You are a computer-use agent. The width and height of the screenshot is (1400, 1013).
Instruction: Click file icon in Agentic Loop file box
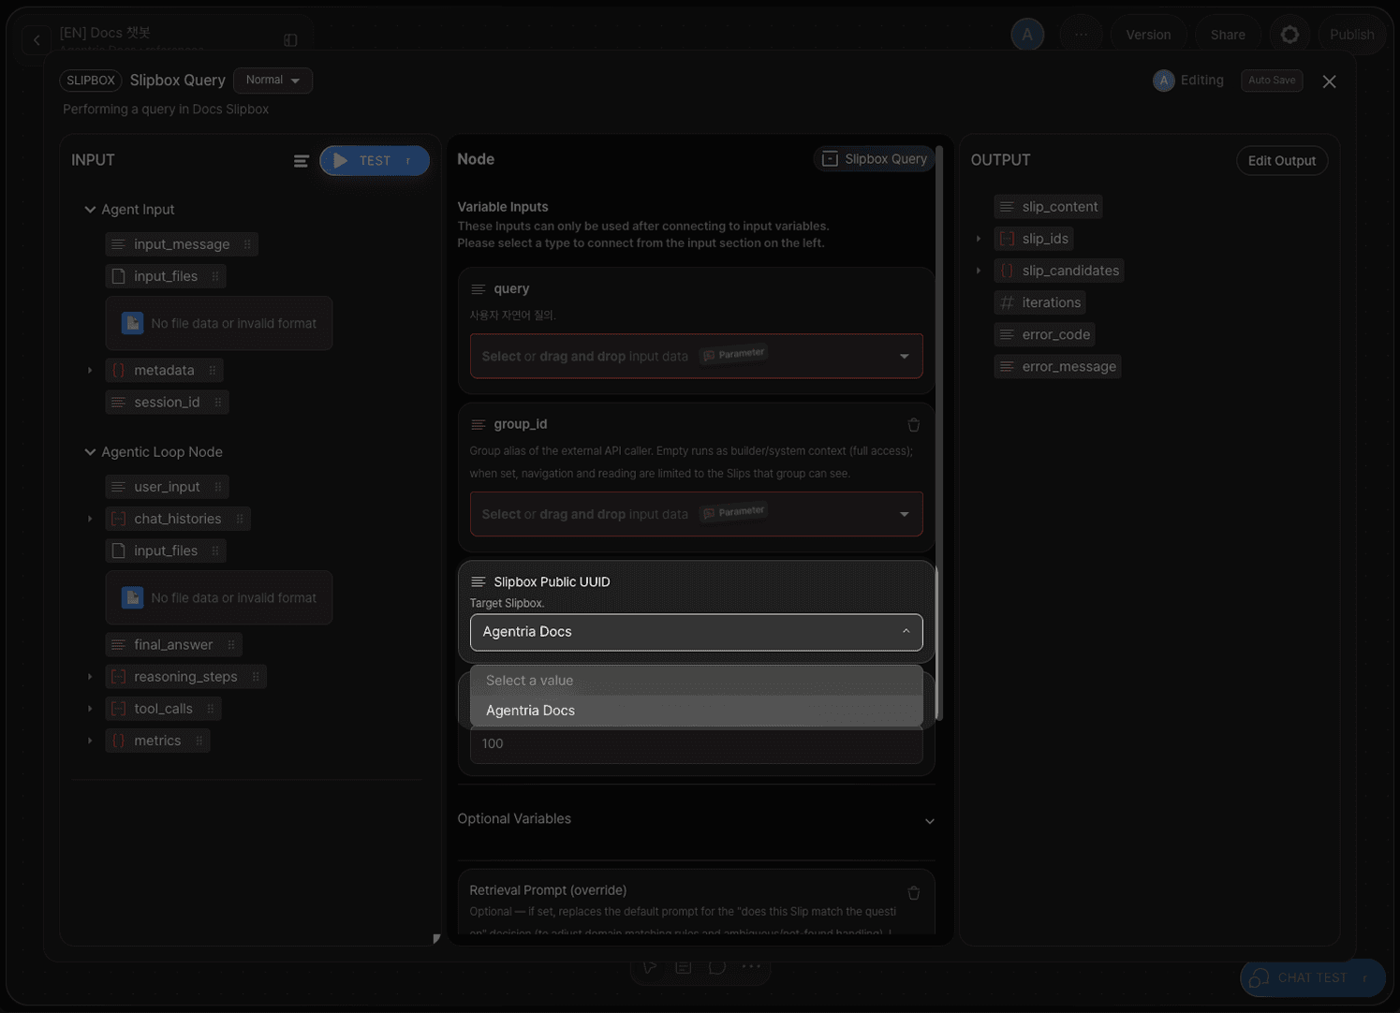click(133, 597)
